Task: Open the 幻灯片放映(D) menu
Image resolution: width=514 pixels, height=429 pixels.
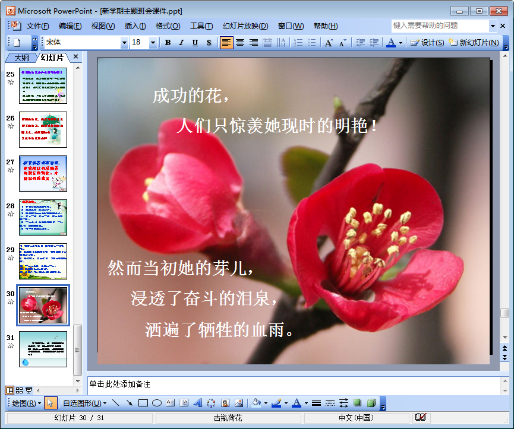Action: [x=245, y=26]
